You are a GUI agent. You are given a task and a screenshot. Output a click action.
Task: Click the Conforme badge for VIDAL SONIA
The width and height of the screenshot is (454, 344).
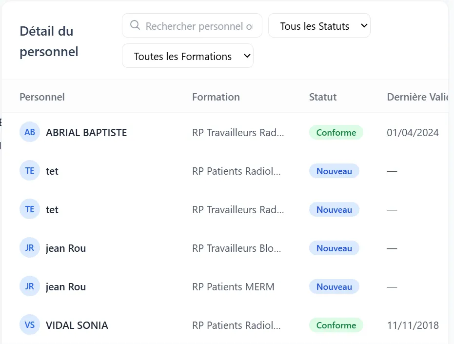click(x=336, y=325)
